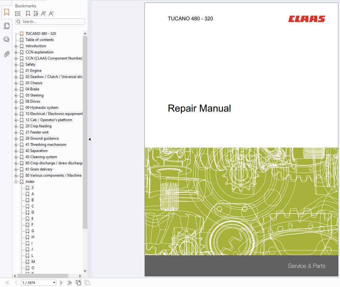
Task: Go to first page arrow
Action: tap(7, 283)
